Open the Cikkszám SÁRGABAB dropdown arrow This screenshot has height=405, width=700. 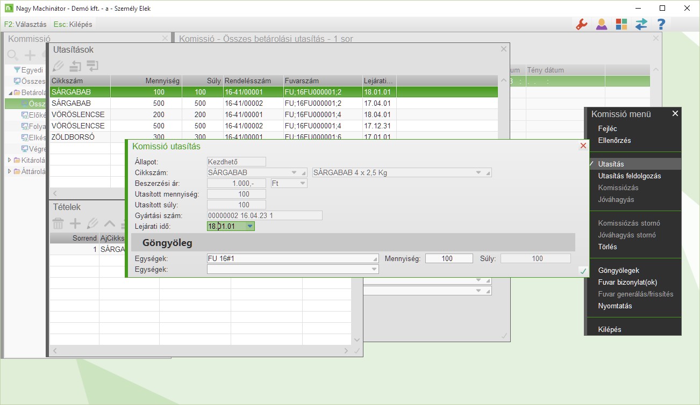294,173
